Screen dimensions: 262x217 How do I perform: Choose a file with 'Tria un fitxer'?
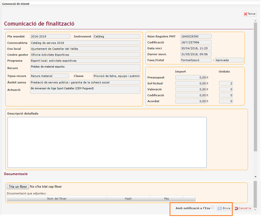pos(18,187)
